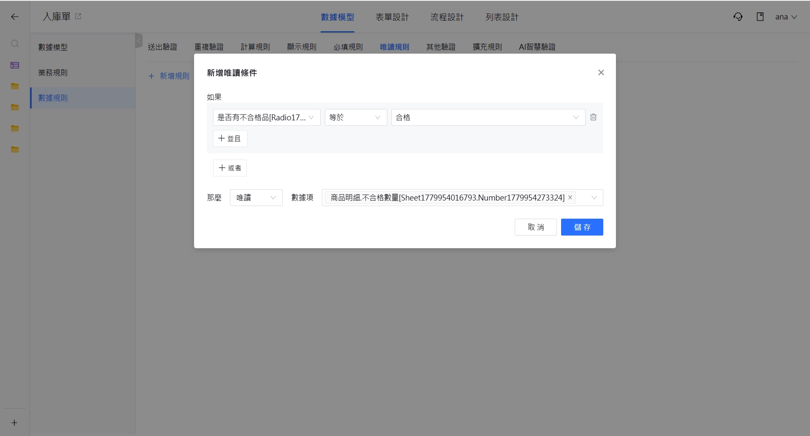Switch to the 數據模型 top tab
Image resolution: width=810 pixels, height=436 pixels.
coord(337,17)
